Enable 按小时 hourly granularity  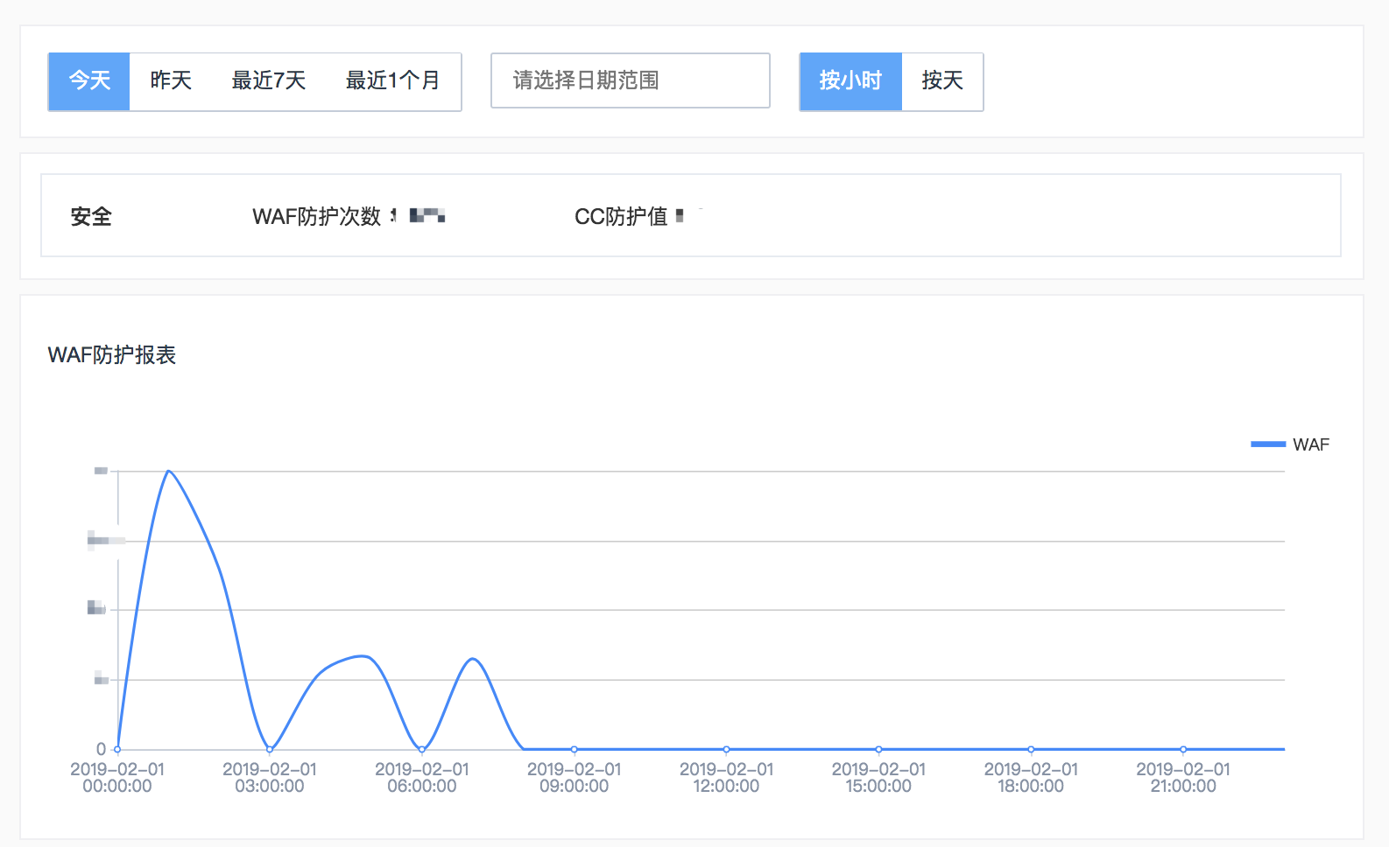coord(850,81)
